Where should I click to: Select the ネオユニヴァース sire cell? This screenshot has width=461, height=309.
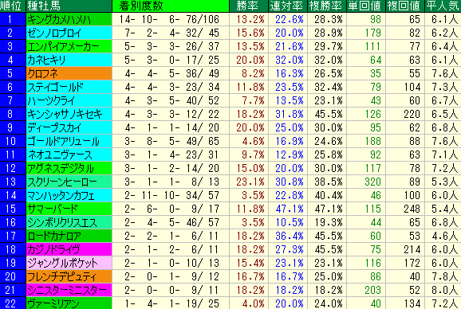tap(69, 154)
